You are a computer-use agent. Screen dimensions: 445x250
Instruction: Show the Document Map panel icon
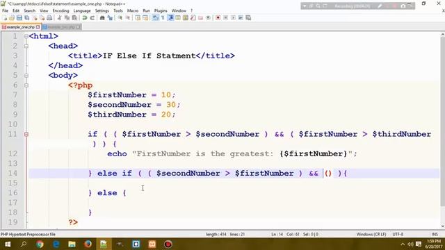click(186, 18)
